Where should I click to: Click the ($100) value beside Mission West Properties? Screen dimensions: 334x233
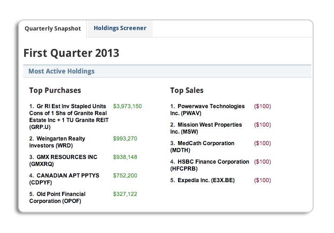[263, 124]
